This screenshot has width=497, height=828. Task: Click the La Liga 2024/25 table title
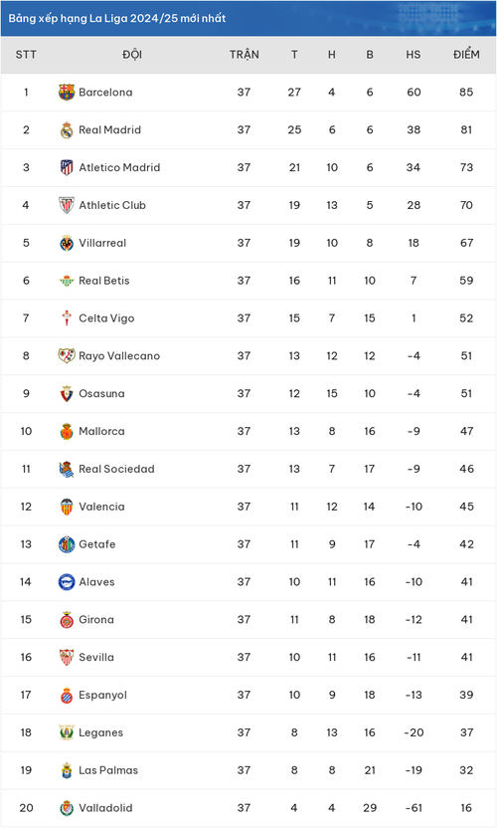(117, 18)
